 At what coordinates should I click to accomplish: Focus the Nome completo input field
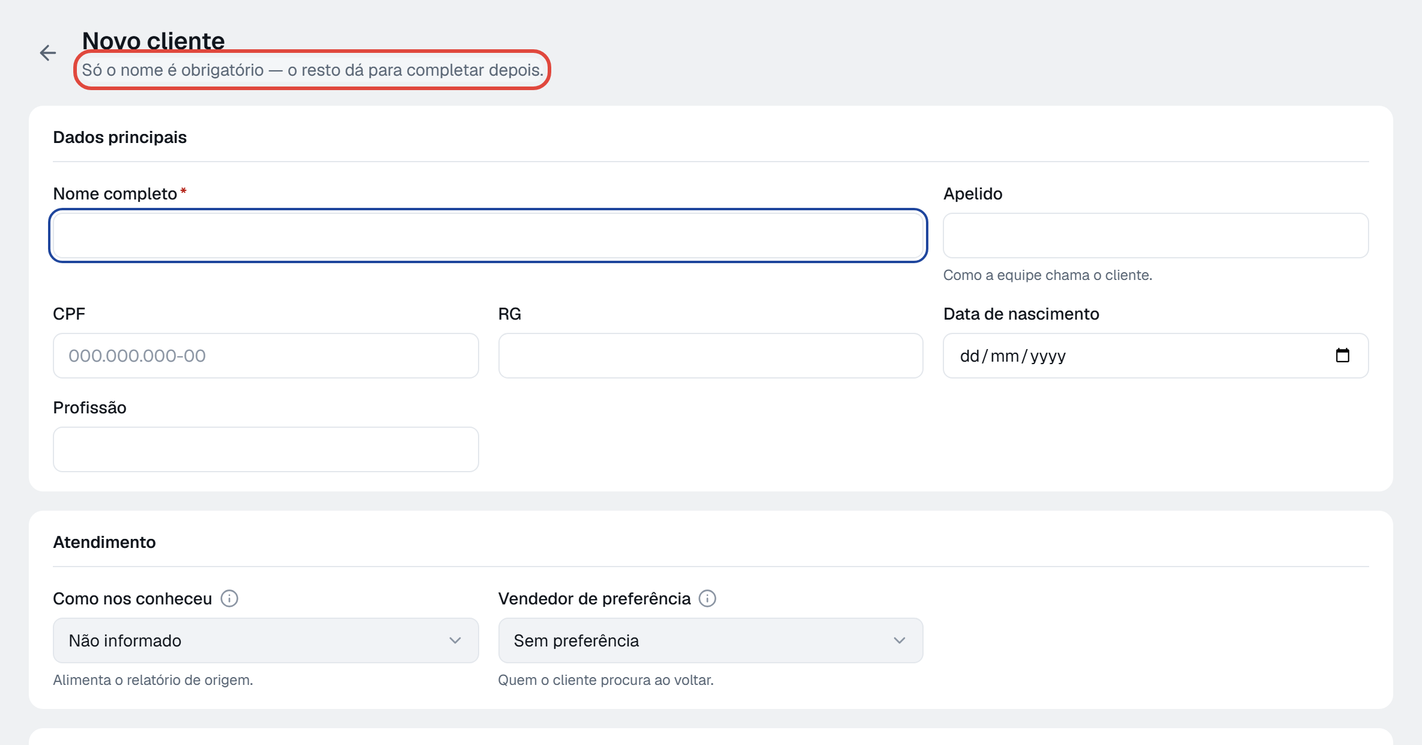[488, 236]
